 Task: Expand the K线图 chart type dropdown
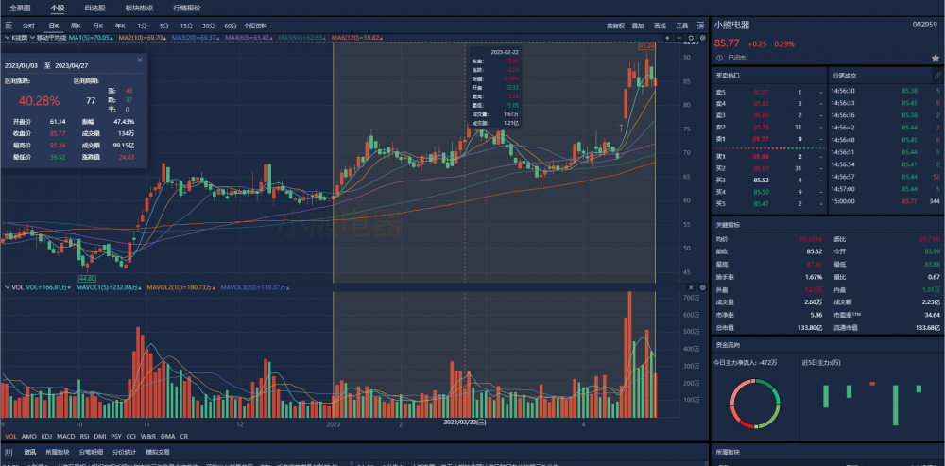coord(17,37)
